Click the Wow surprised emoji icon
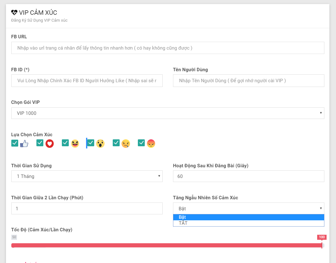 click(x=100, y=144)
